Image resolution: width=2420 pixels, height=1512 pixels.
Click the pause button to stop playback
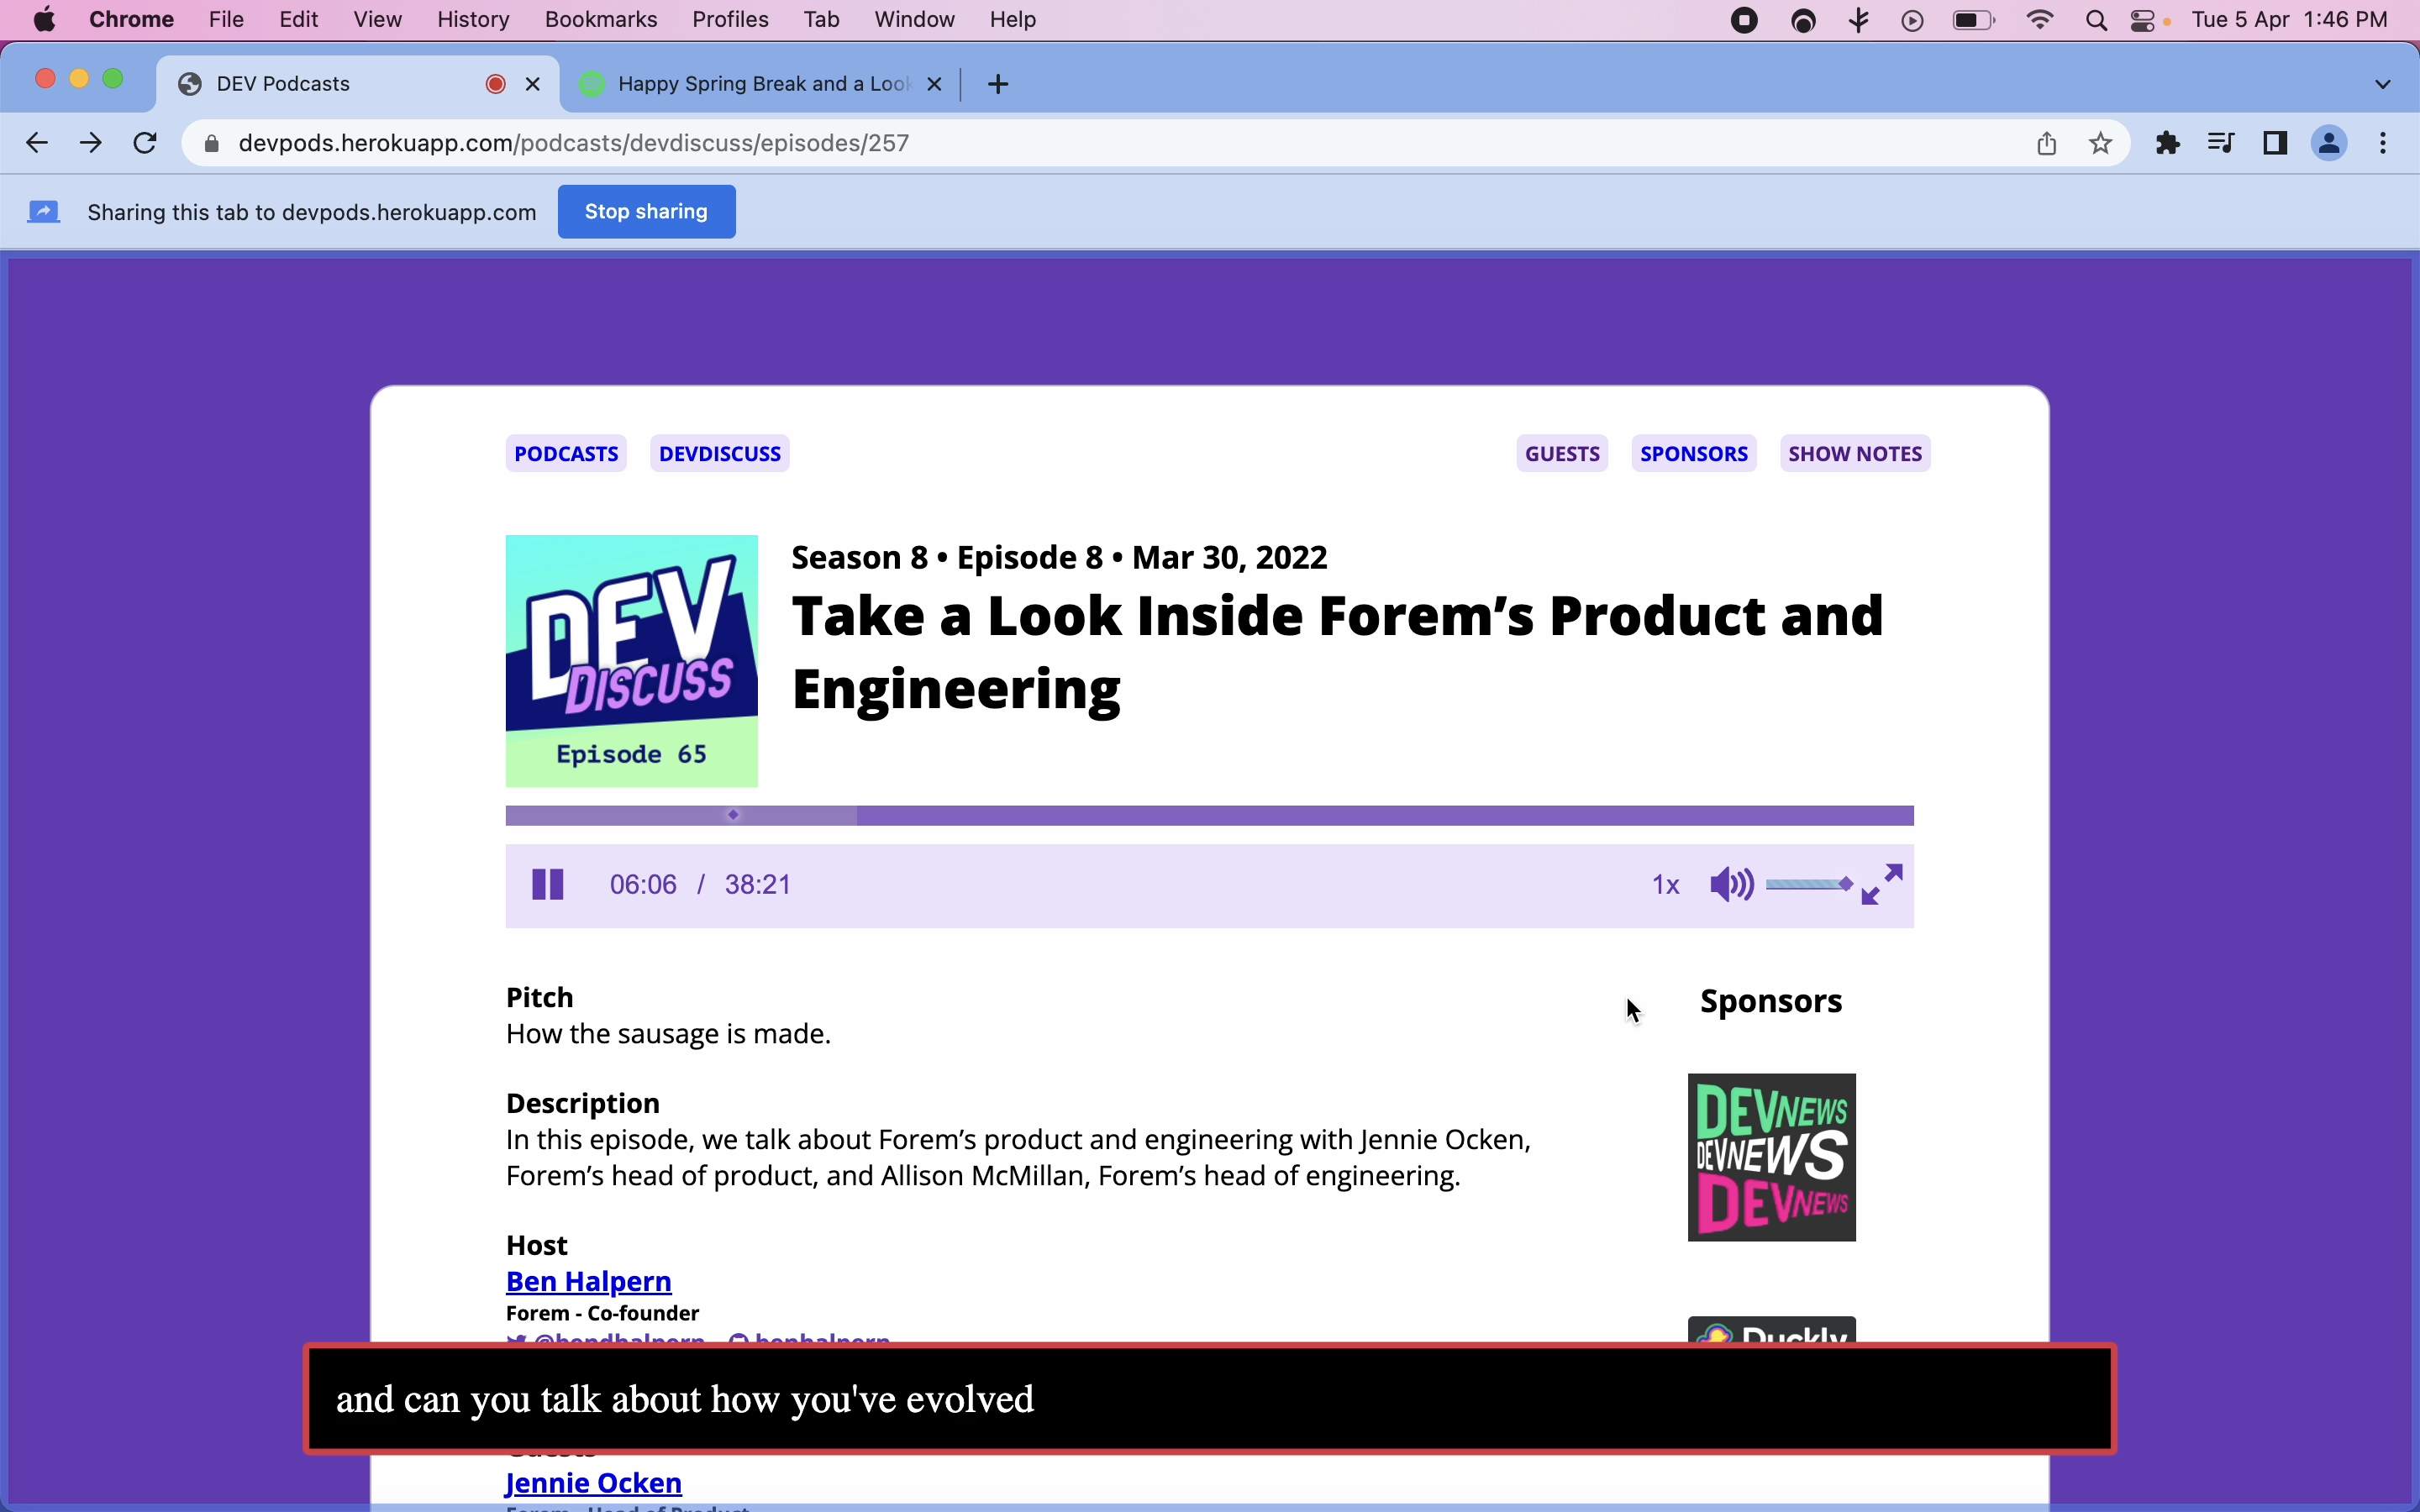coord(547,883)
